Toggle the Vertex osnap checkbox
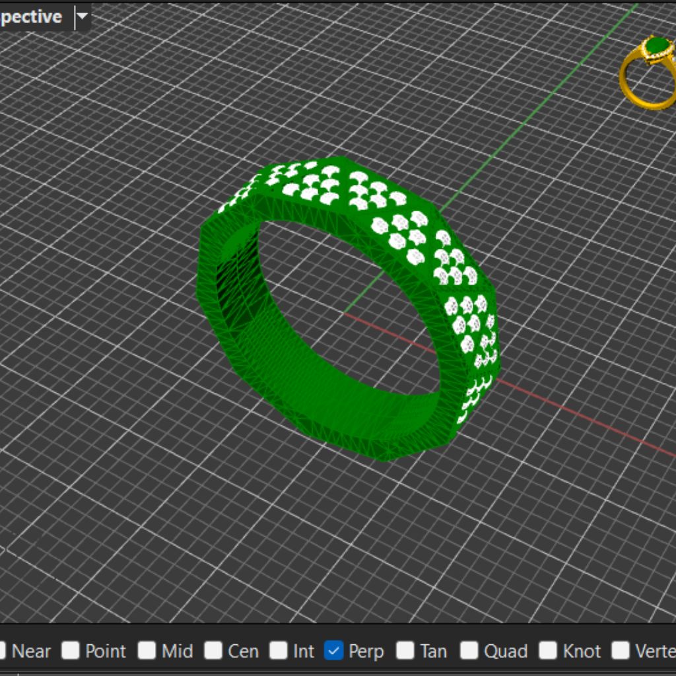676x676 pixels. click(621, 651)
